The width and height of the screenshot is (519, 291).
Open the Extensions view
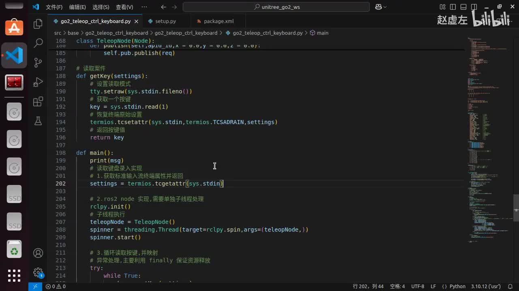(38, 101)
